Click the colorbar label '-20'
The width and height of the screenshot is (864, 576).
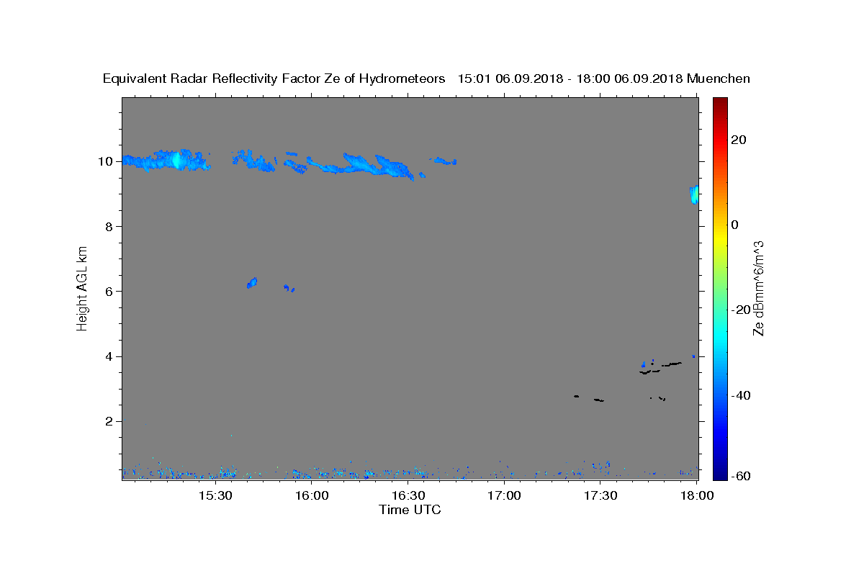[x=740, y=310]
